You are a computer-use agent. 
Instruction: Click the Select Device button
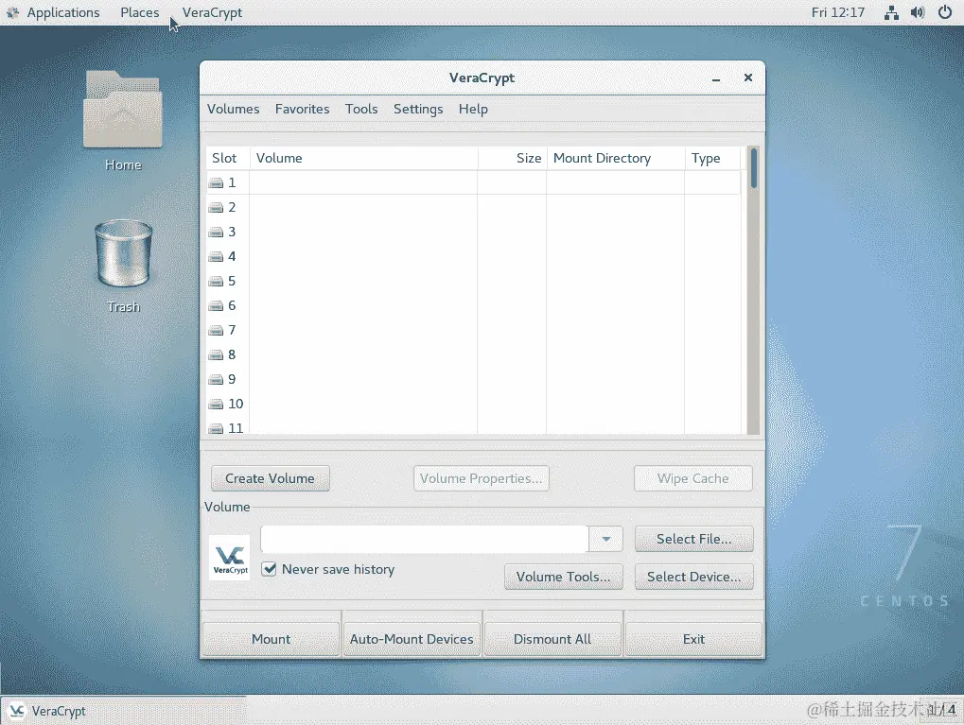(x=693, y=577)
